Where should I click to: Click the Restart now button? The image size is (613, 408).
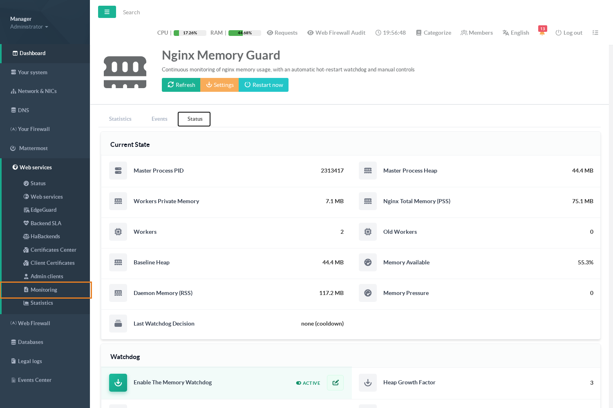click(x=264, y=85)
